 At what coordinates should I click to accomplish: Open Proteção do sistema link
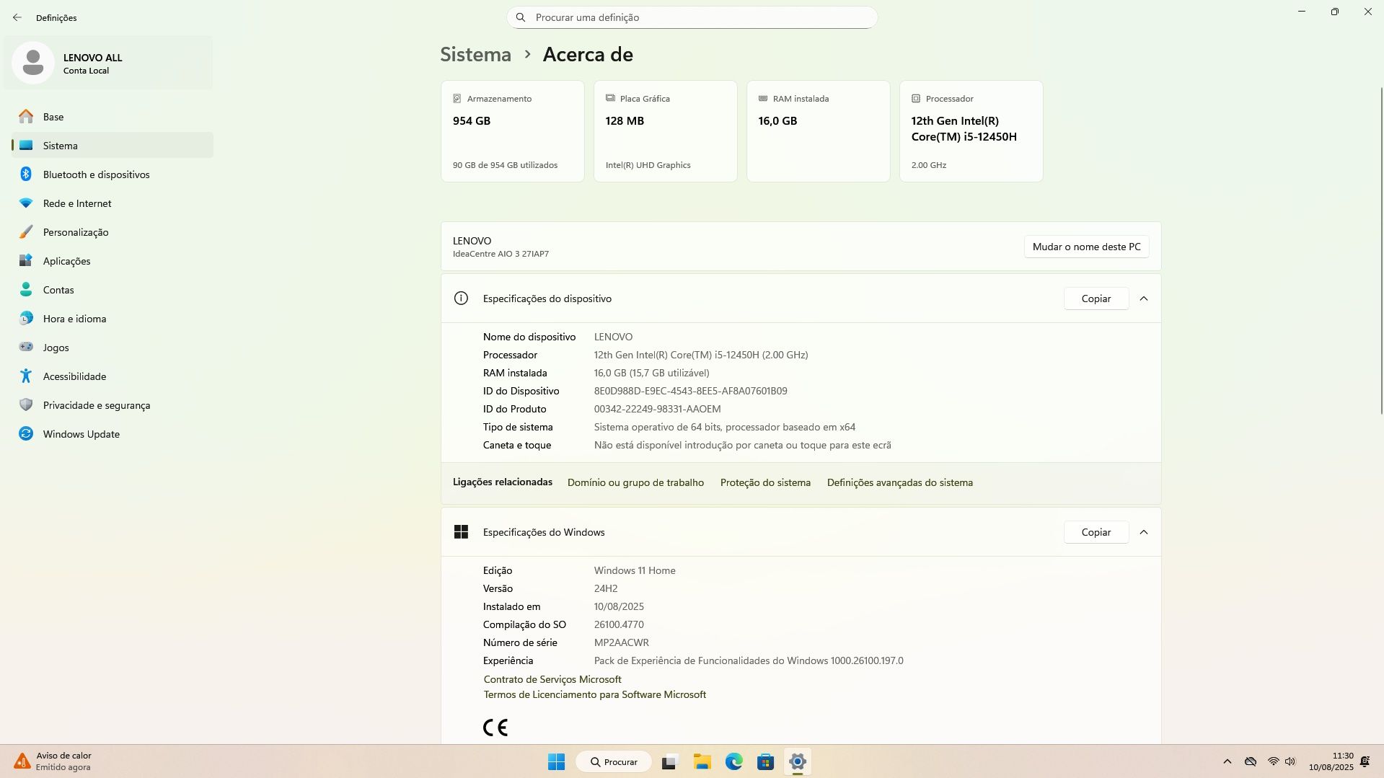tap(765, 483)
